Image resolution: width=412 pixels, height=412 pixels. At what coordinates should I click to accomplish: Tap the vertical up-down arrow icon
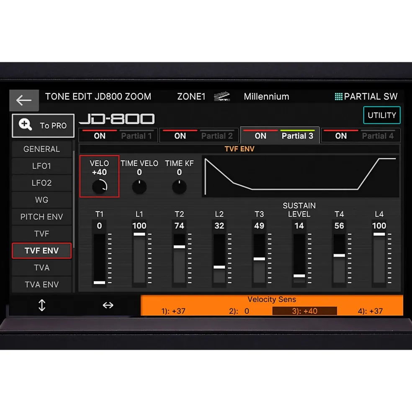point(42,305)
